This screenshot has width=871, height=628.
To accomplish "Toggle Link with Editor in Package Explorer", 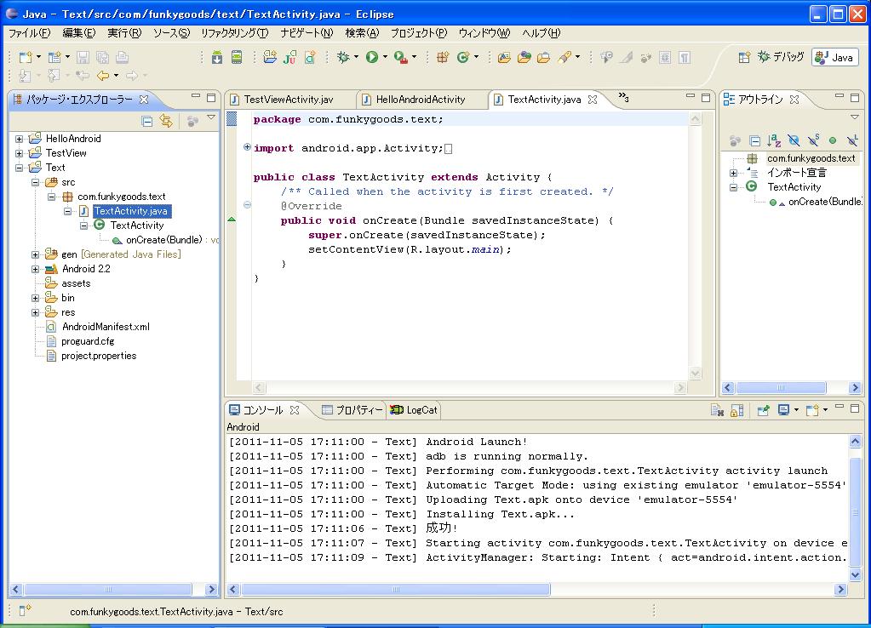I will (x=166, y=121).
